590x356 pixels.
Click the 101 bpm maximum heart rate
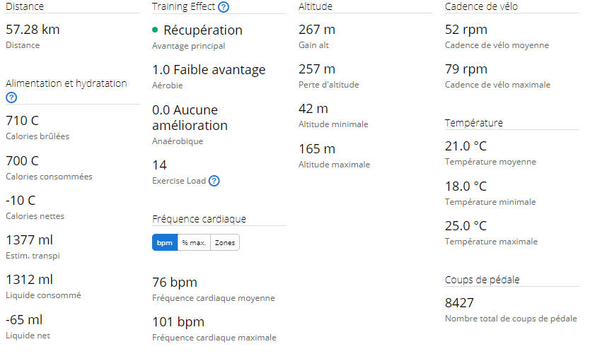pyautogui.click(x=178, y=322)
